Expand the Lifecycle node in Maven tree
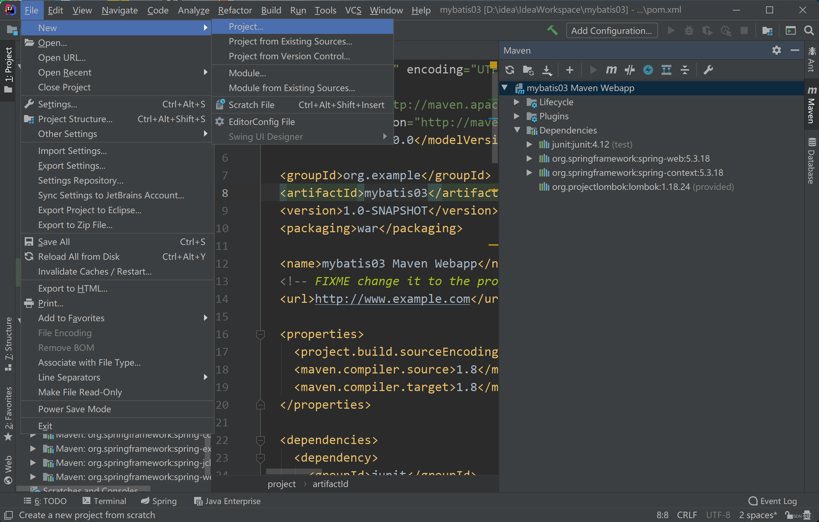The height and width of the screenshot is (522, 819). [x=516, y=102]
